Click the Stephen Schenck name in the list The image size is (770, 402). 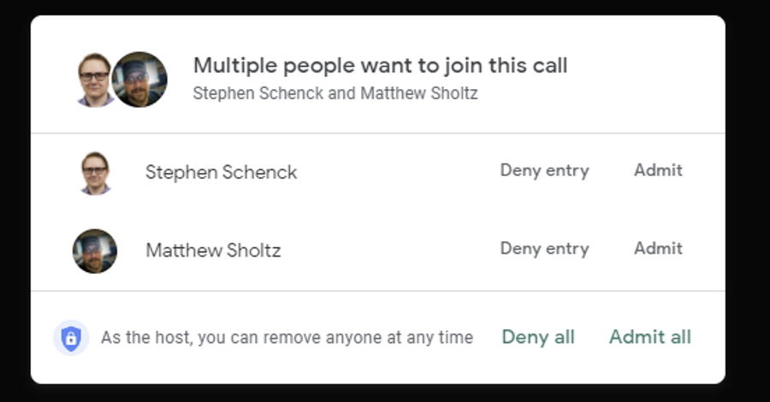point(221,172)
